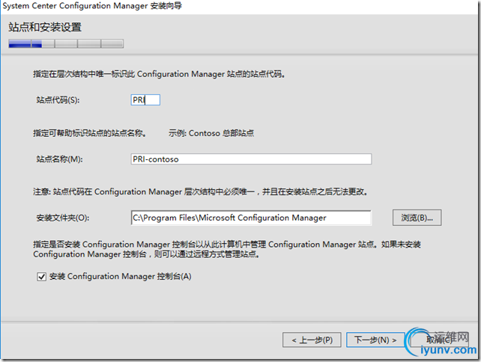Click the 安装 Configuration Manager 控制台(A) checkbox label
481x362 pixels.
pyautogui.click(x=120, y=277)
